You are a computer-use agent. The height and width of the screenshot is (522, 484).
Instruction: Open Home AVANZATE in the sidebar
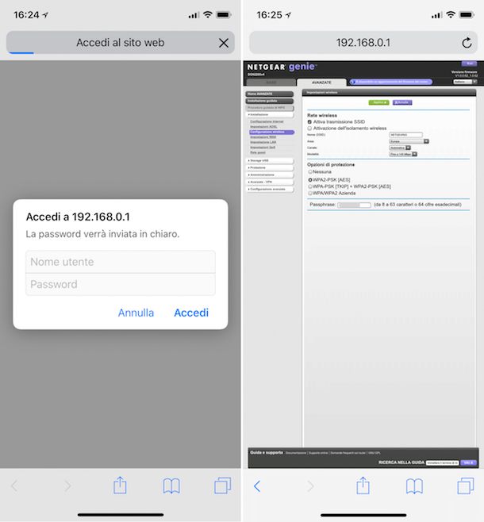[x=270, y=94]
